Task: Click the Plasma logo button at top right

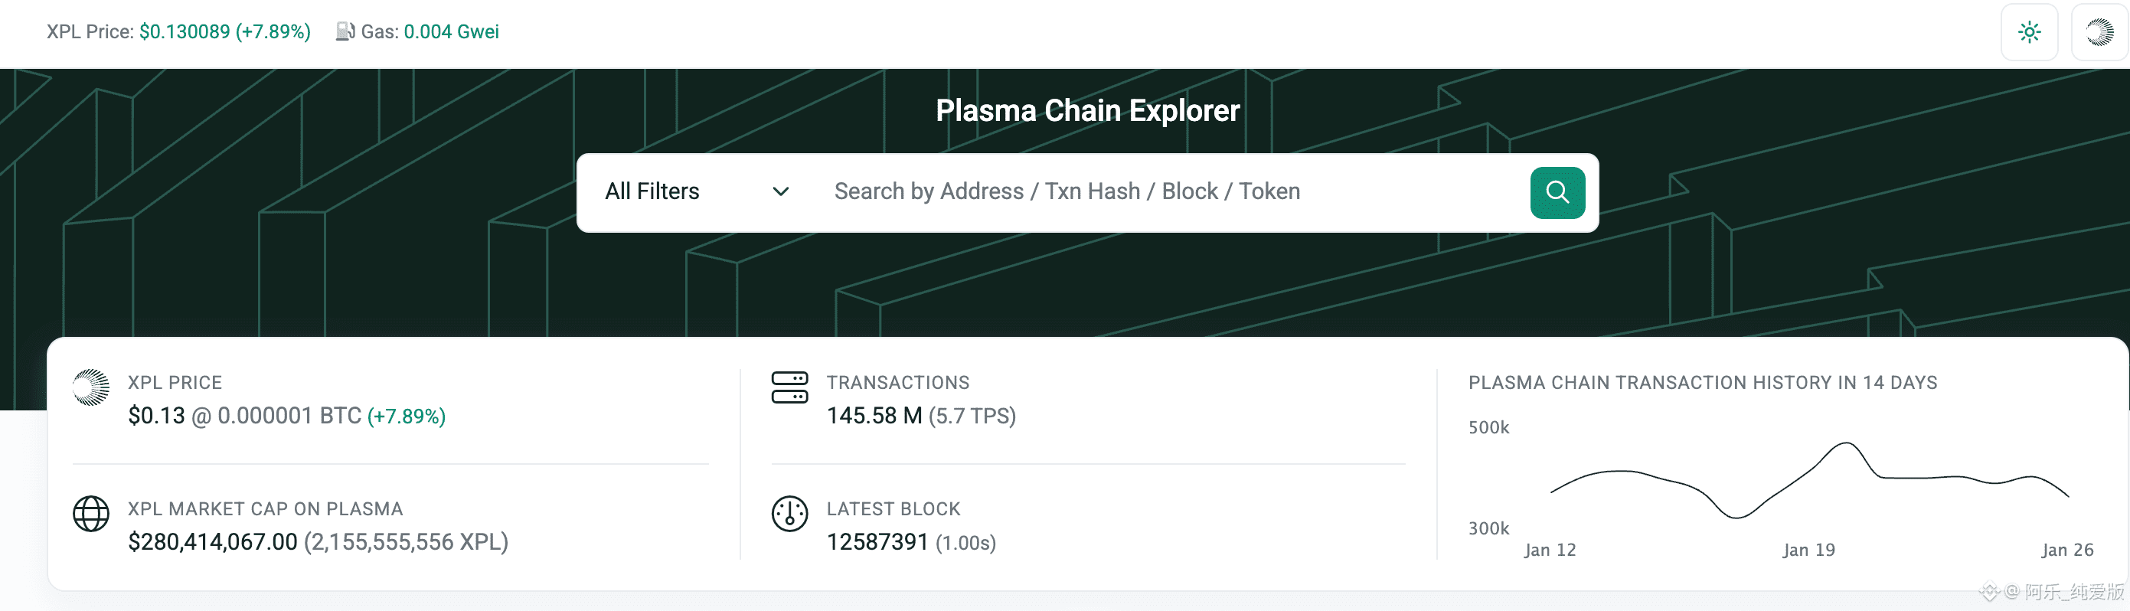Action: (2099, 32)
